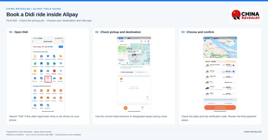This screenshot has width=268, height=140.
Task: Click the Confirm Request button
Action: click(x=220, y=108)
